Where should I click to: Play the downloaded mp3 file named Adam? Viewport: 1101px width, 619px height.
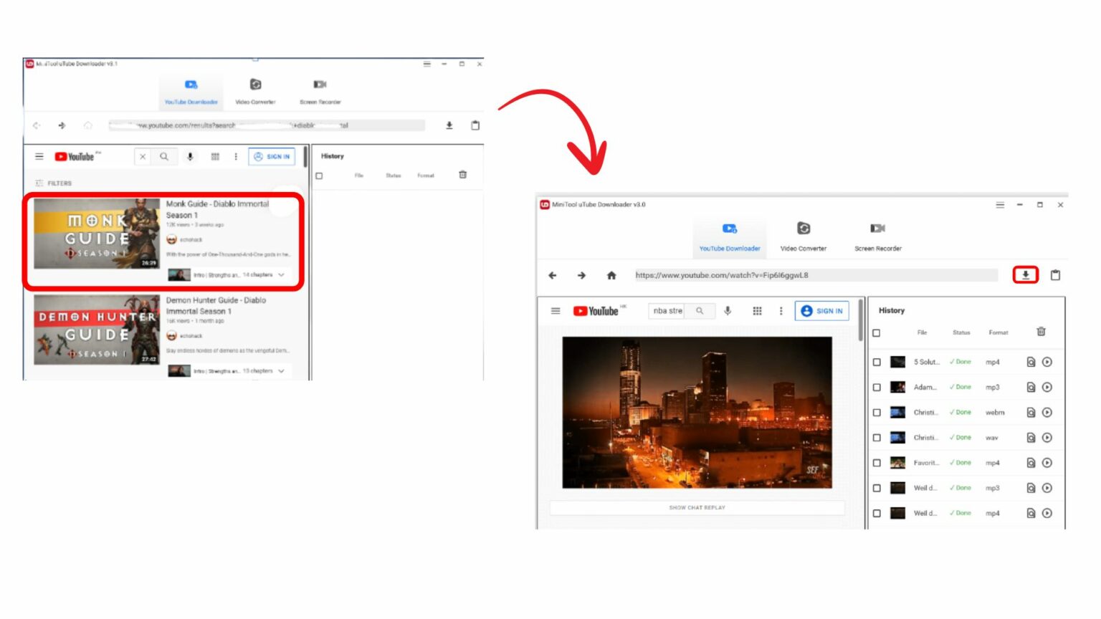(x=1047, y=387)
